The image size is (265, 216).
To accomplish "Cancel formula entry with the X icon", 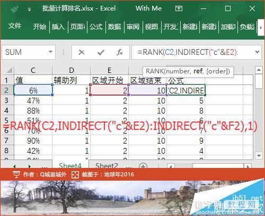I will click(x=82, y=52).
